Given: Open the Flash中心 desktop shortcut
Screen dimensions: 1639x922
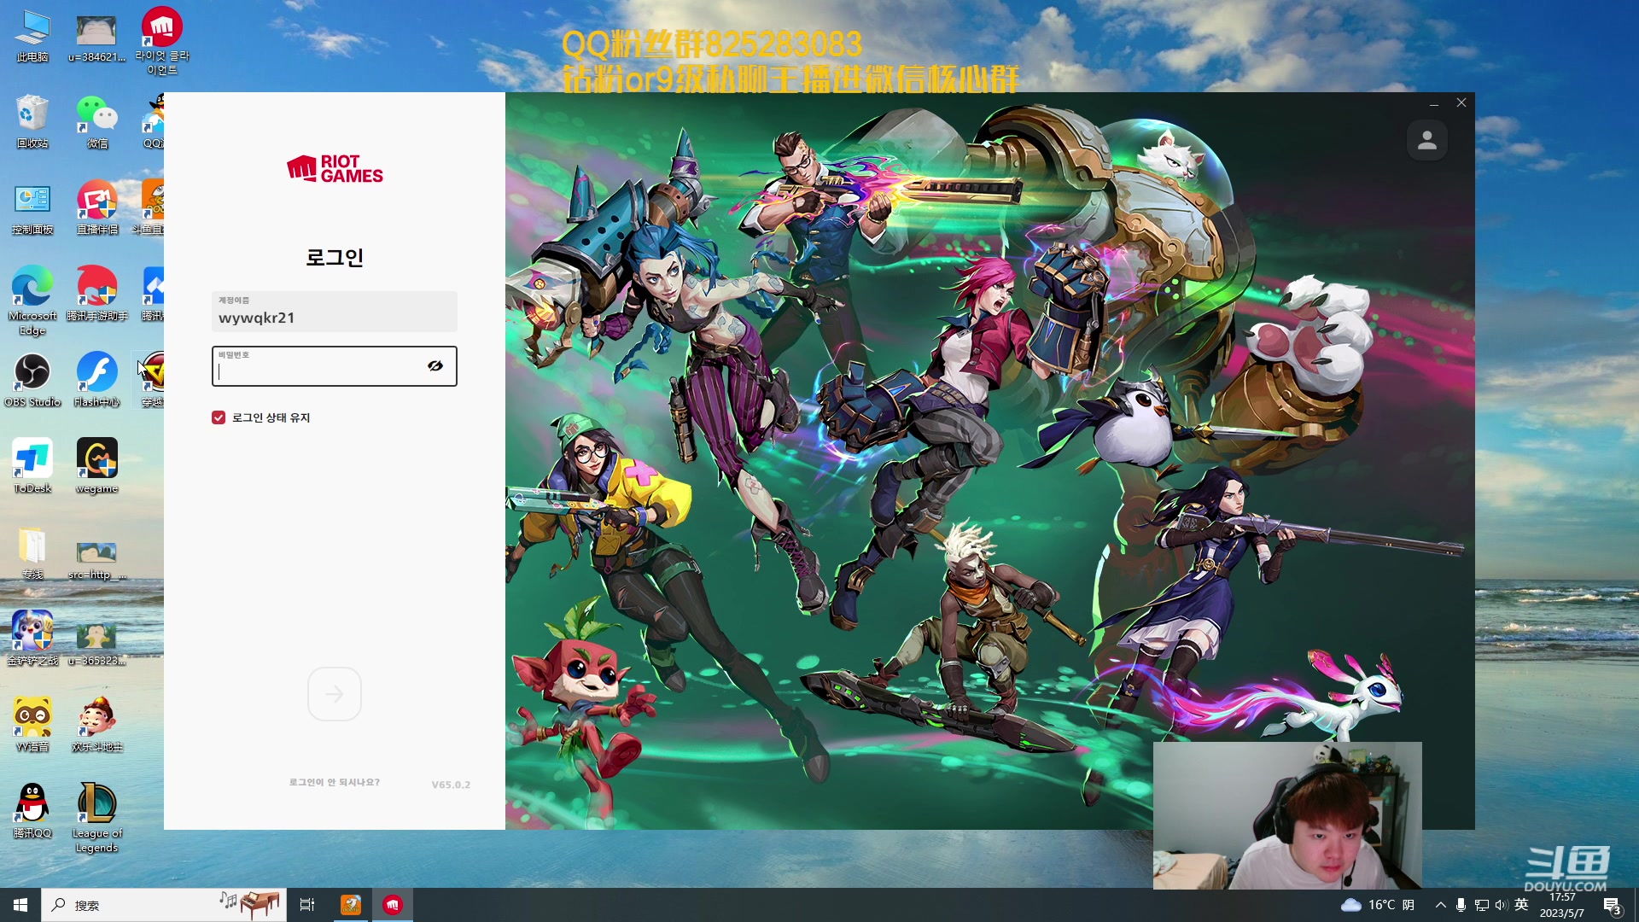Looking at the screenshot, I should [97, 381].
